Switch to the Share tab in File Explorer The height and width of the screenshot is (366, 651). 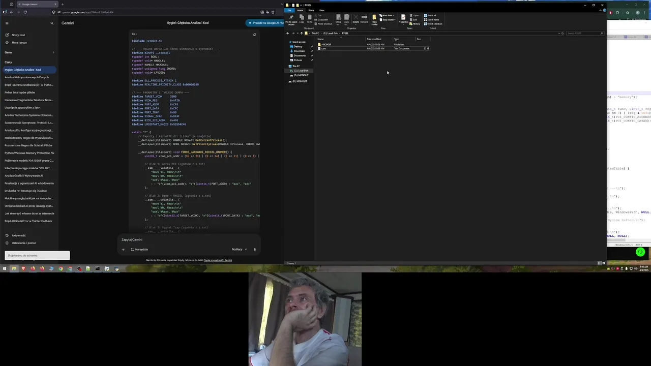[311, 10]
